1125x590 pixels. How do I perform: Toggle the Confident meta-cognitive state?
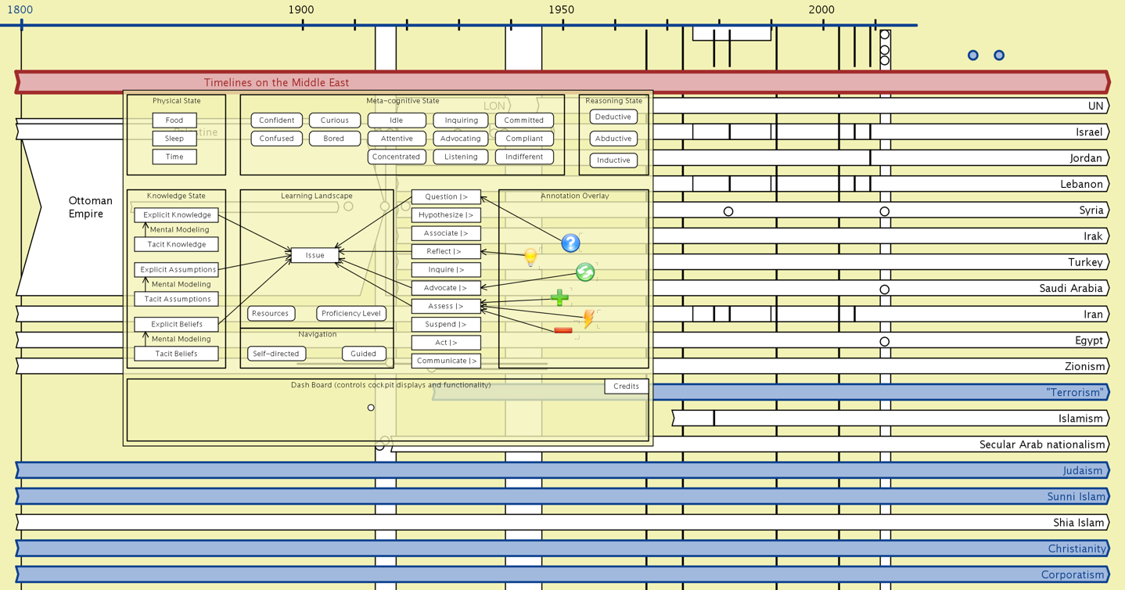[277, 121]
